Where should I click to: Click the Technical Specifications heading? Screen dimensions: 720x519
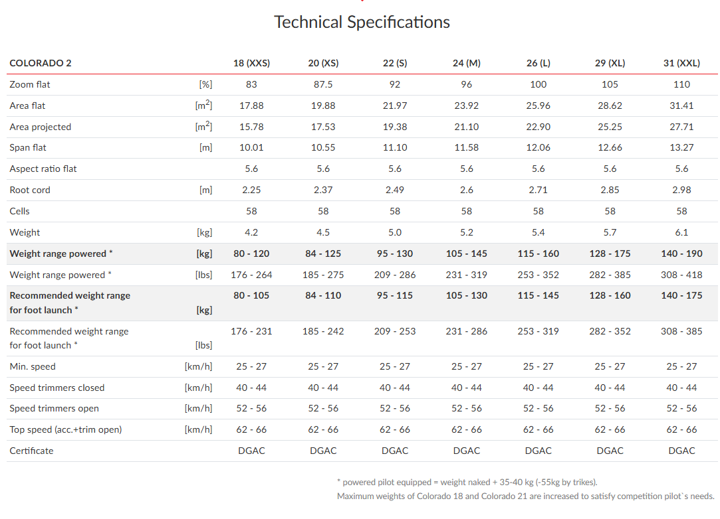point(362,22)
